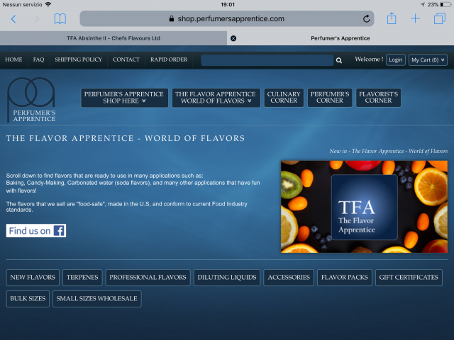Image resolution: width=454 pixels, height=340 pixels.
Task: Click the site search text box
Action: pyautogui.click(x=267, y=60)
